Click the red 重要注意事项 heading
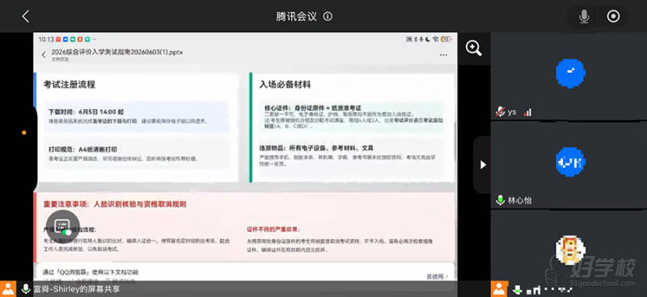This screenshot has width=647, height=297. pyautogui.click(x=115, y=204)
